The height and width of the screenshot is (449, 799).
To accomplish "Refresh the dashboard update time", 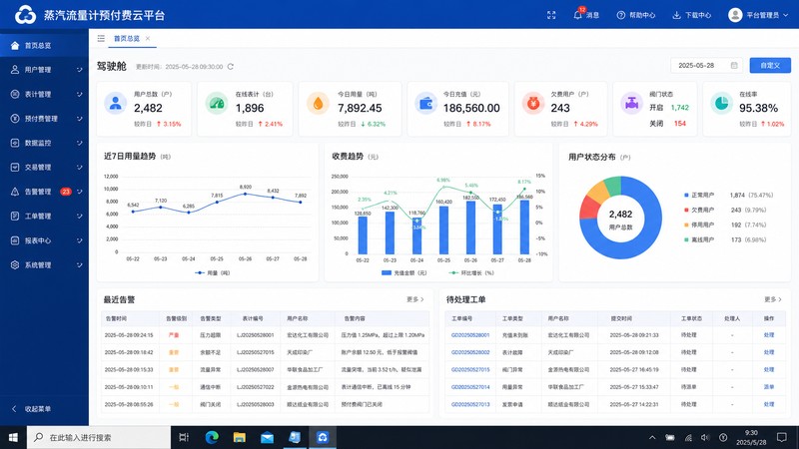I will tap(231, 67).
